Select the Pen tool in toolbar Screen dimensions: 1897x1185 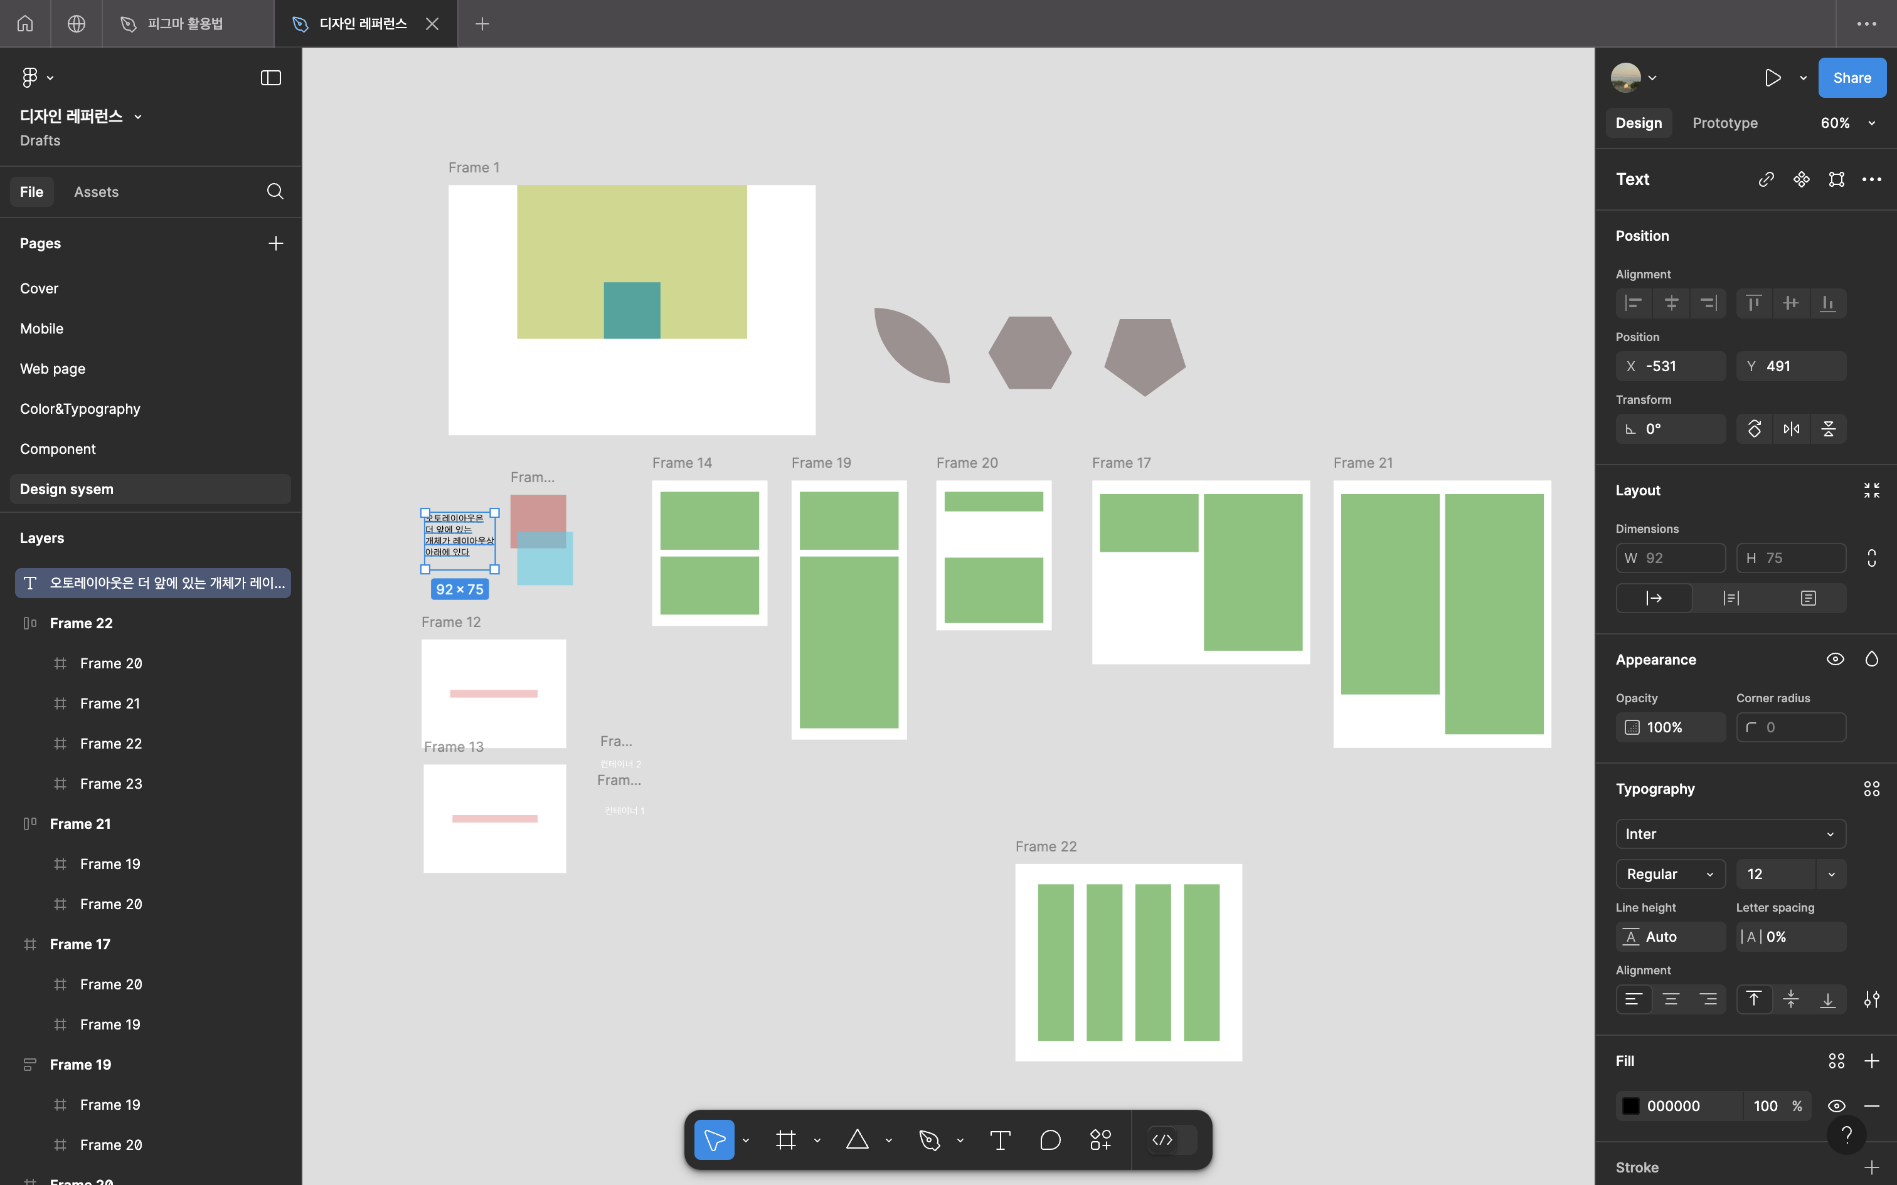tap(929, 1140)
